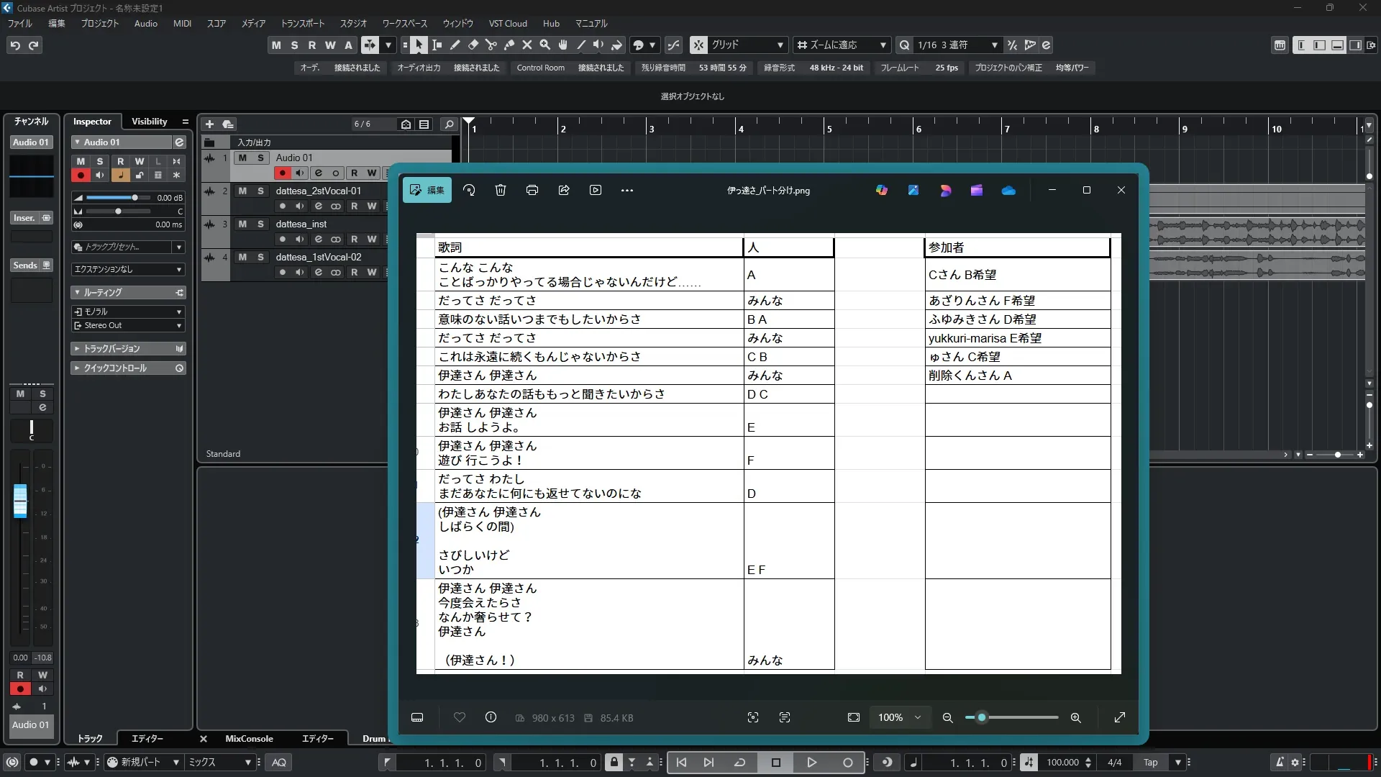The width and height of the screenshot is (1381, 777).
Task: Select the Draw pencil tool
Action: point(455,45)
